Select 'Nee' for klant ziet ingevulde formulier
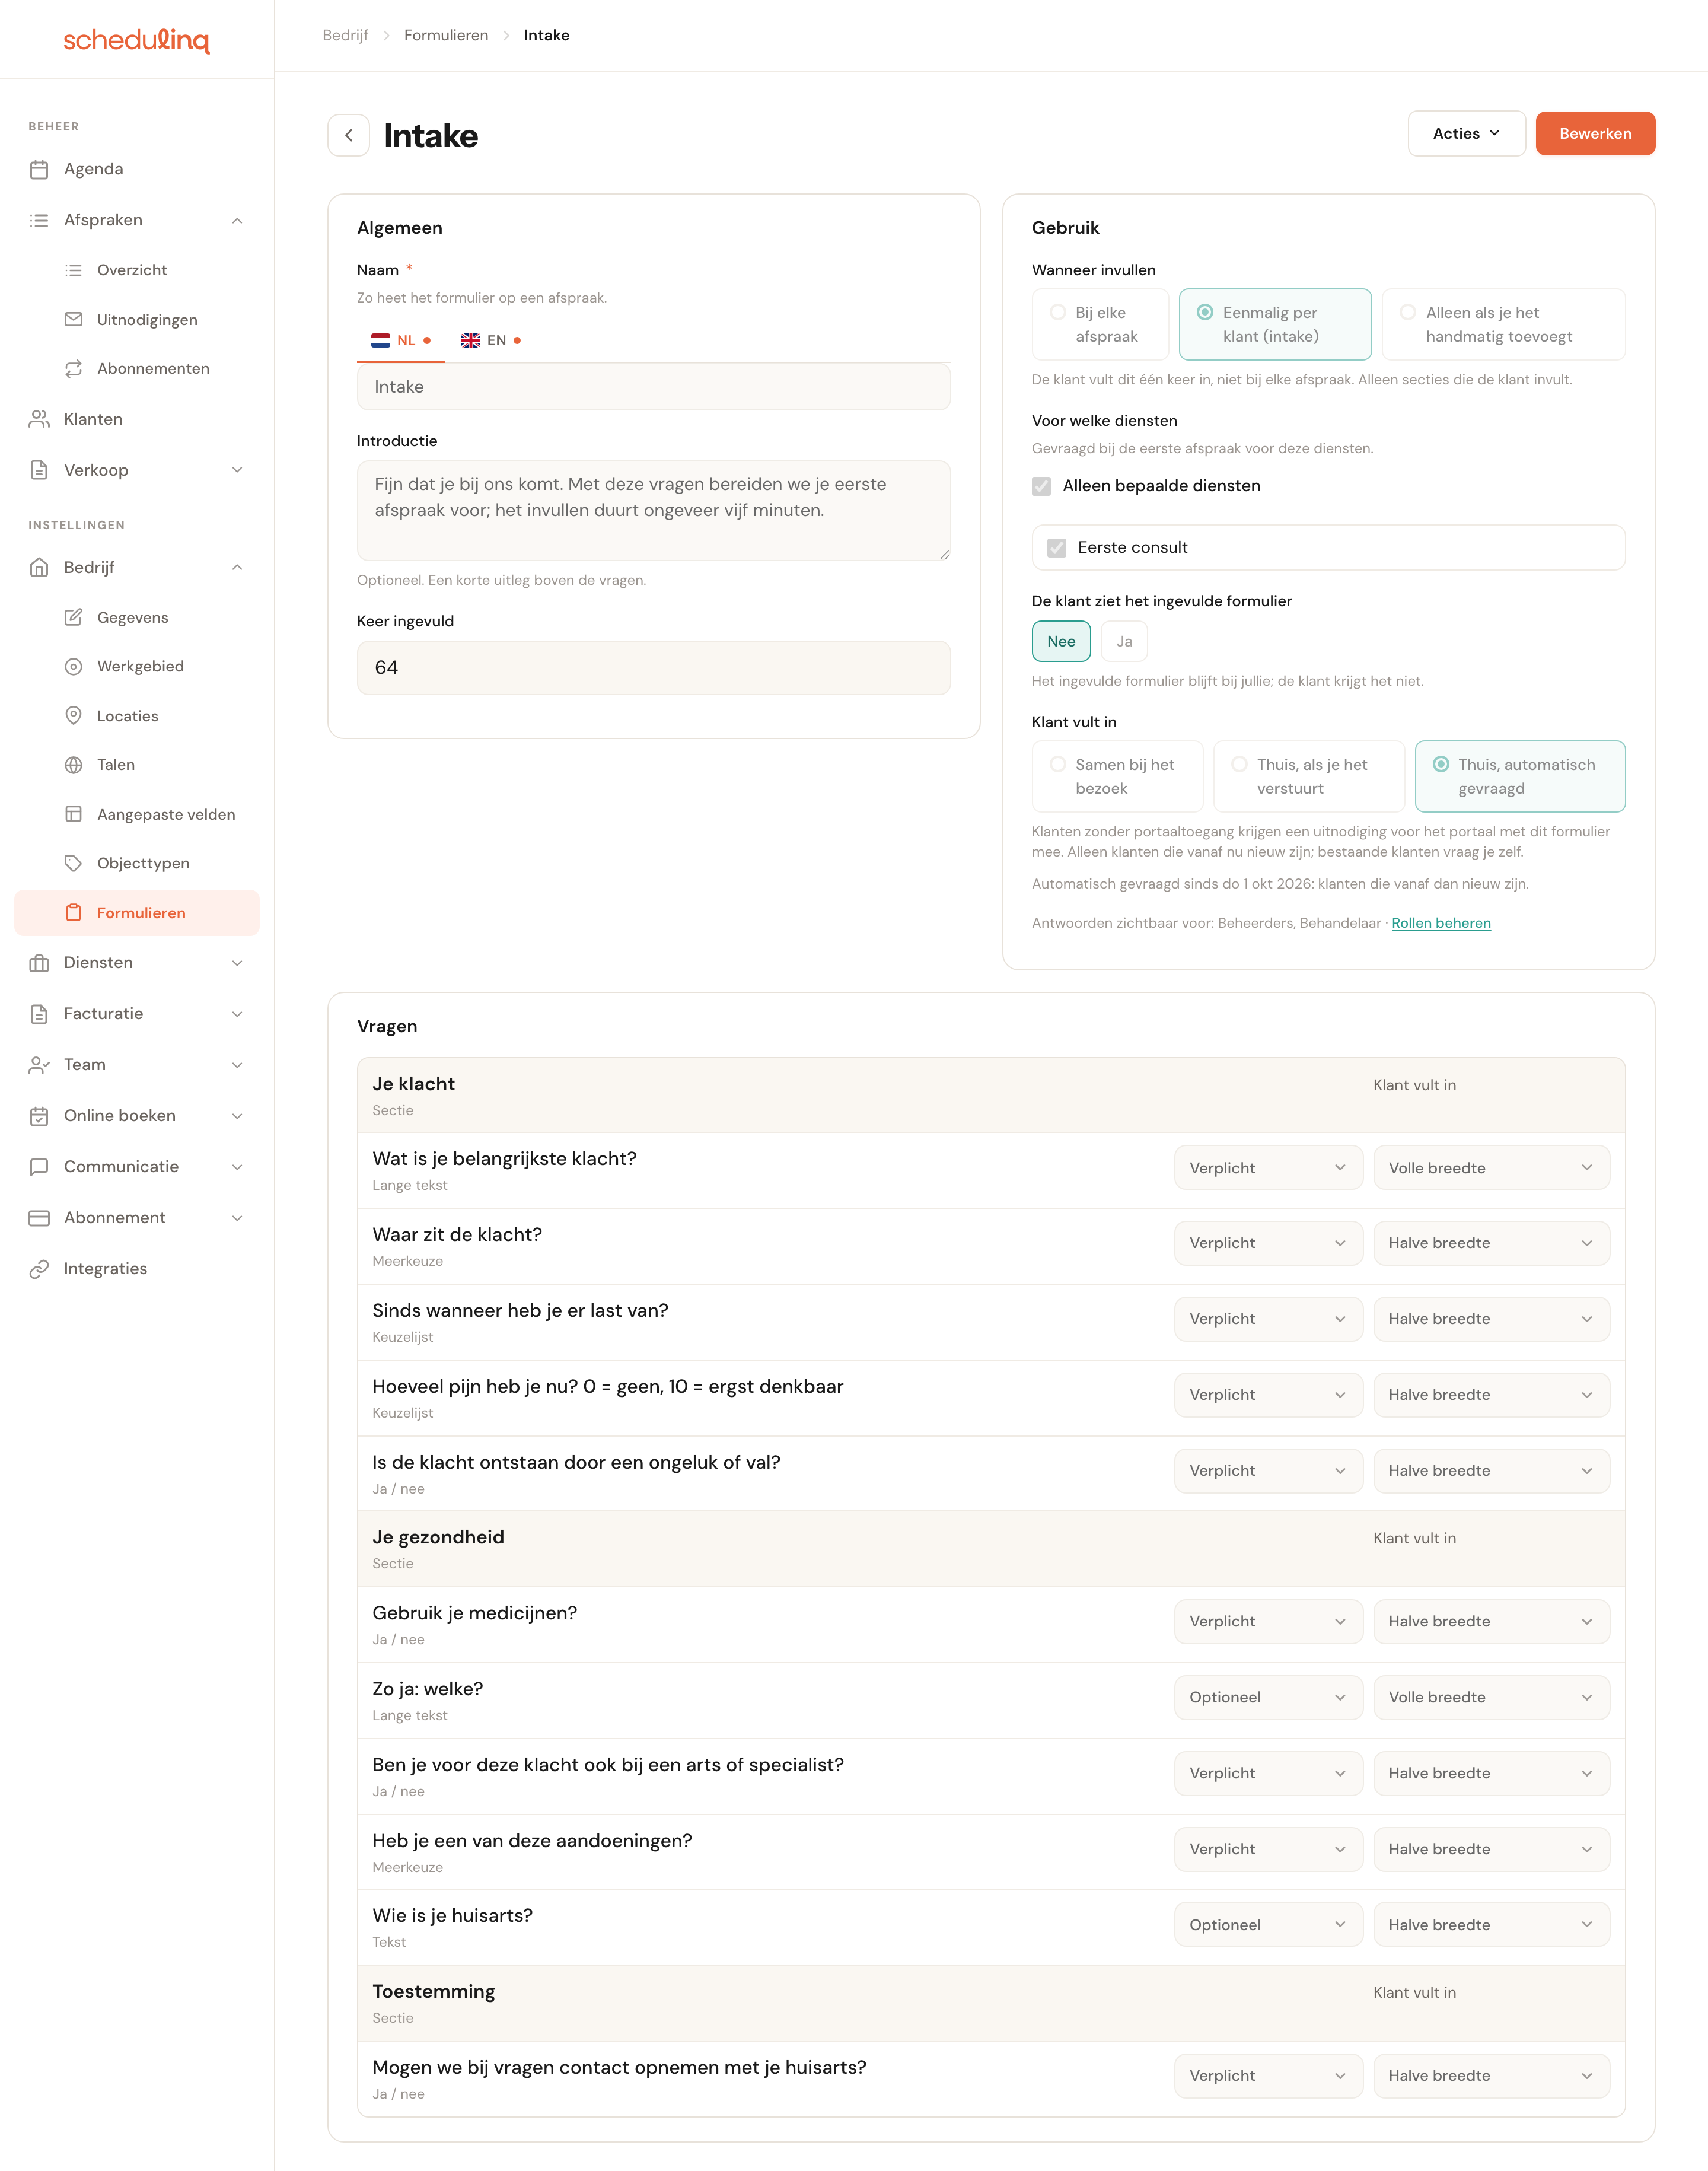1708x2171 pixels. click(x=1061, y=642)
